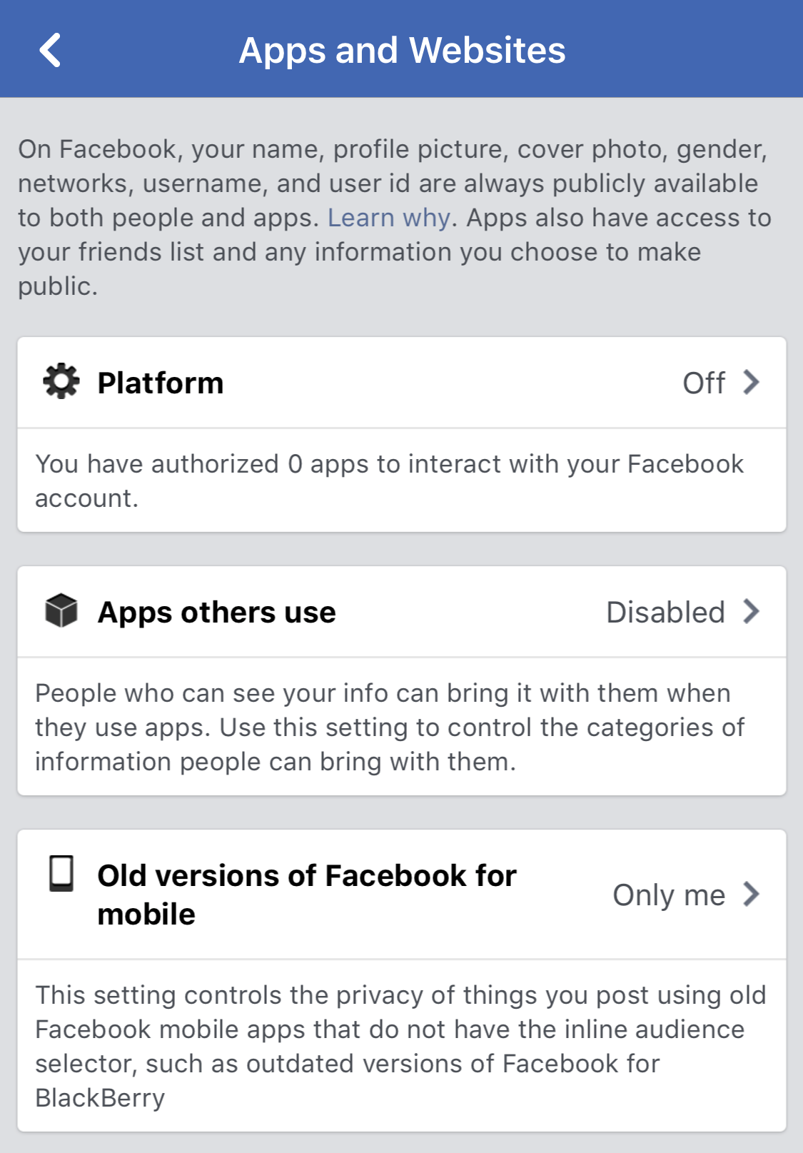The image size is (803, 1153).
Task: Open the Learn why link
Action: click(389, 218)
